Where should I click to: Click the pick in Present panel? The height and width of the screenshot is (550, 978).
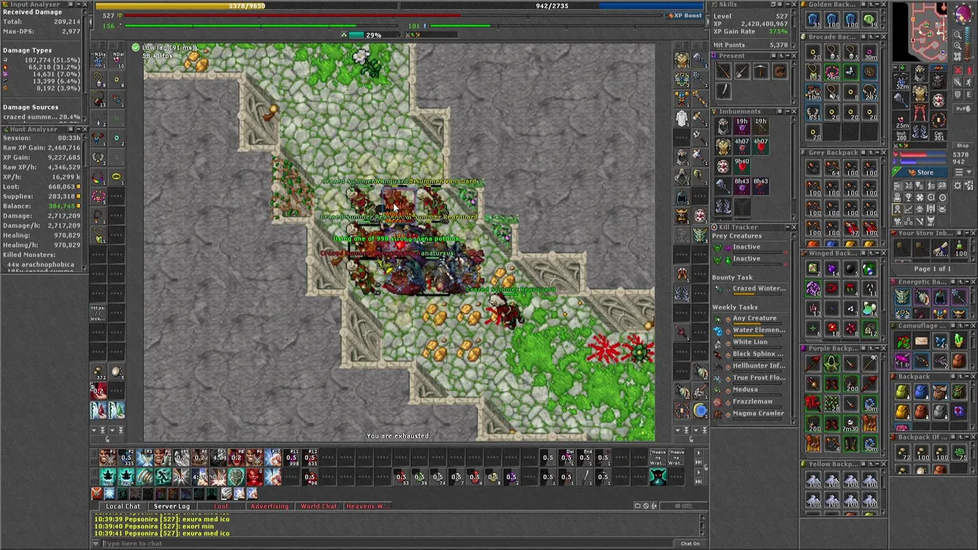point(761,70)
